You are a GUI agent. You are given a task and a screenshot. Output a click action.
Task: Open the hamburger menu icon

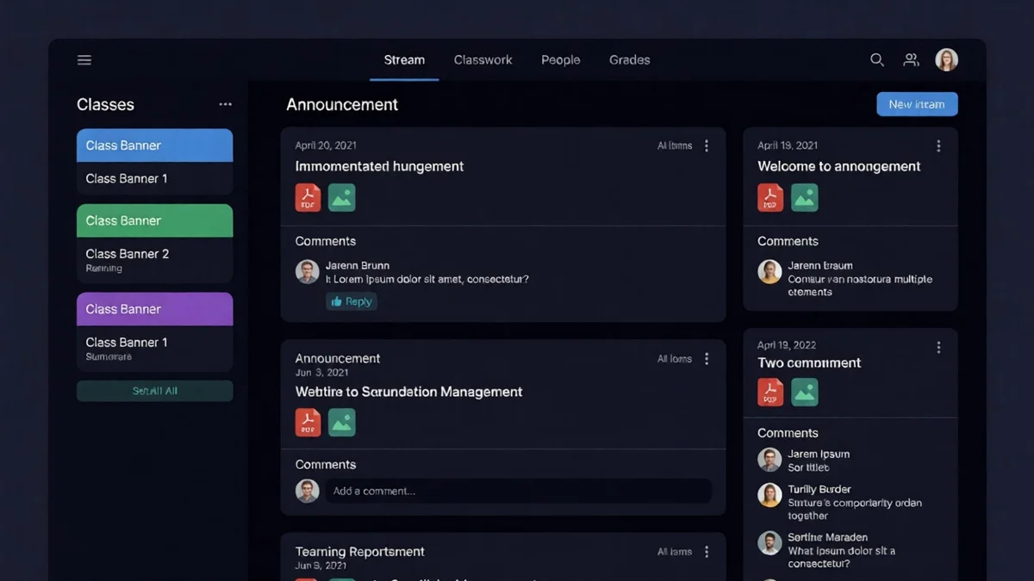coord(84,60)
